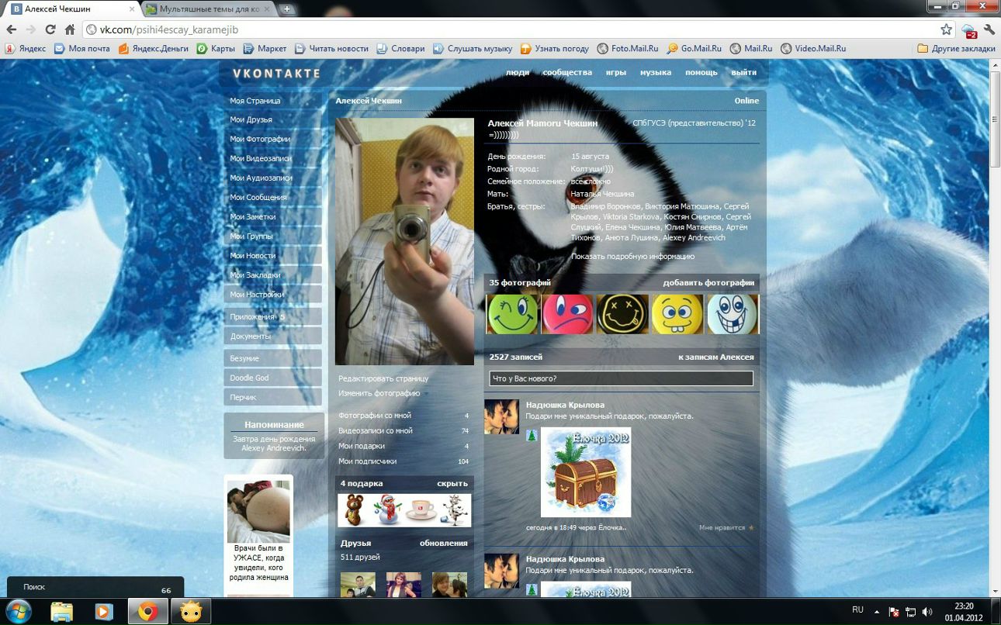Select музыка in the top navigation
Viewport: 1001px width, 625px height.
[655, 72]
